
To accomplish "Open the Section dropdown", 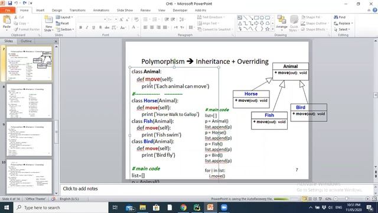I will tap(65, 29).
